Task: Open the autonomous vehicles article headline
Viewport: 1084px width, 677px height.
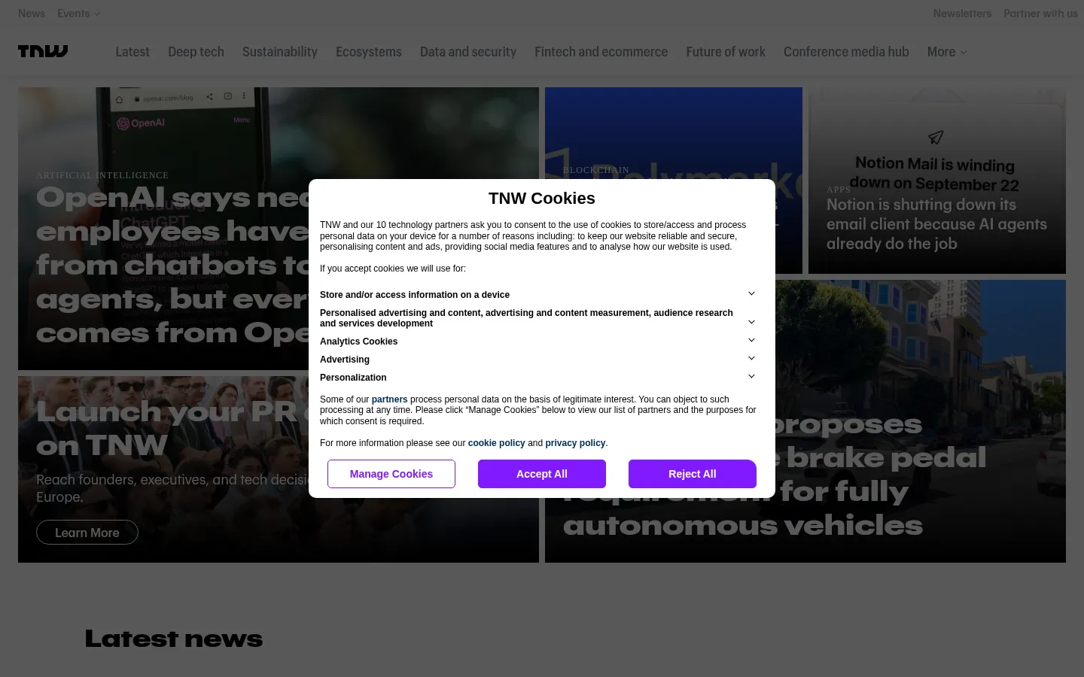Action: (774, 475)
